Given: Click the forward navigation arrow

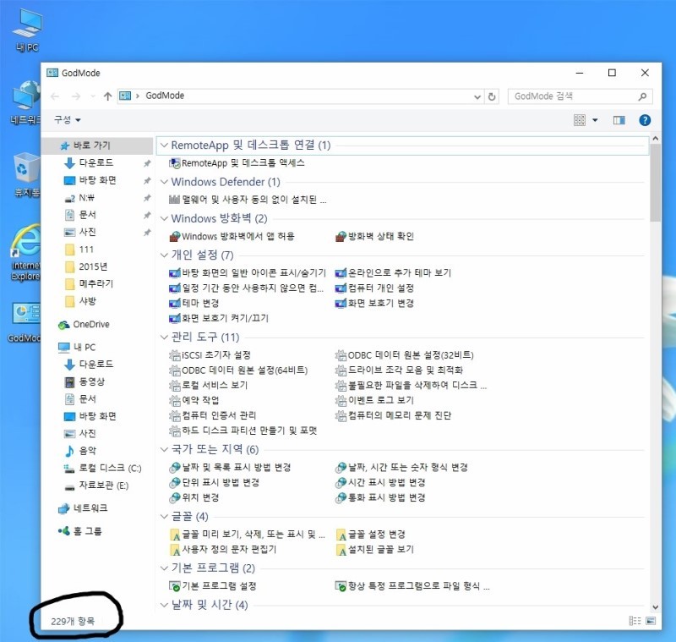Looking at the screenshot, I should click(x=76, y=96).
